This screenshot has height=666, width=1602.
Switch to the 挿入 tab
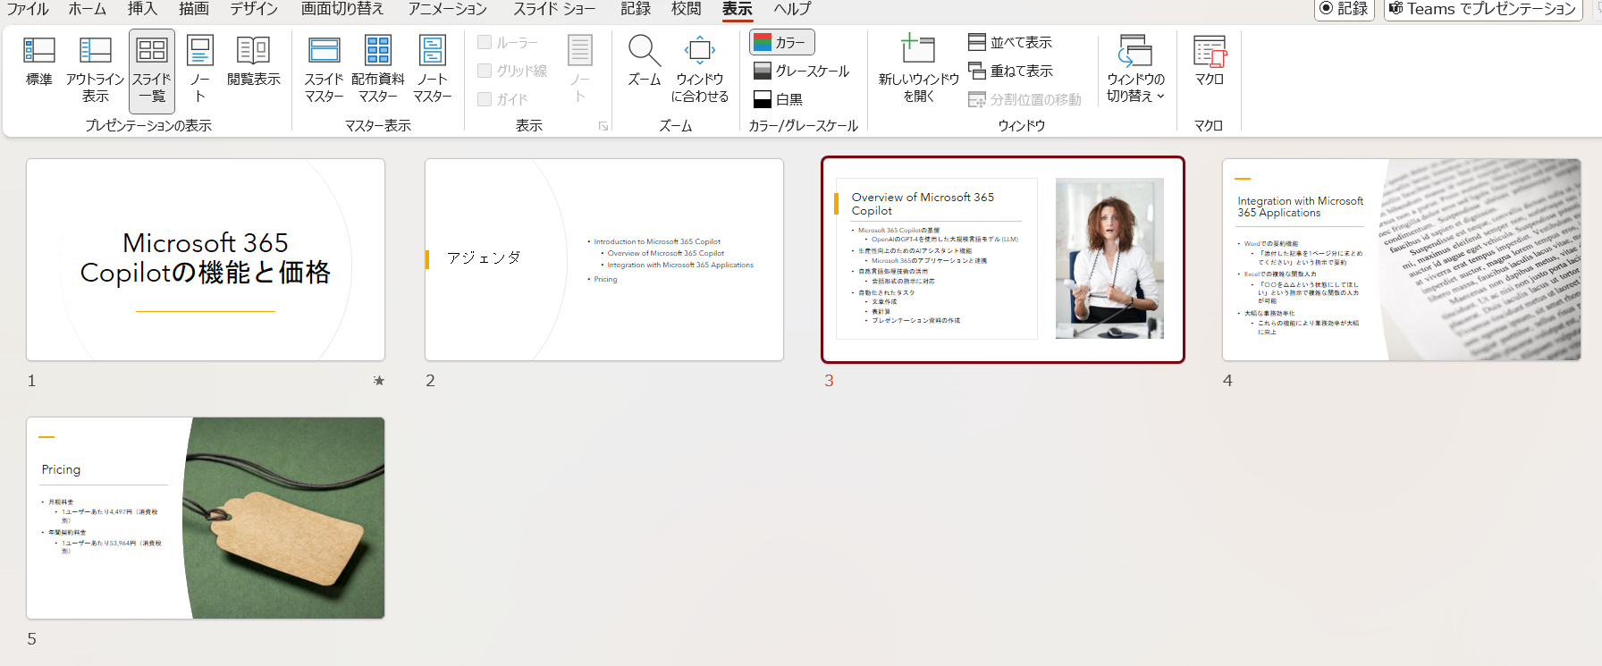pos(142,9)
